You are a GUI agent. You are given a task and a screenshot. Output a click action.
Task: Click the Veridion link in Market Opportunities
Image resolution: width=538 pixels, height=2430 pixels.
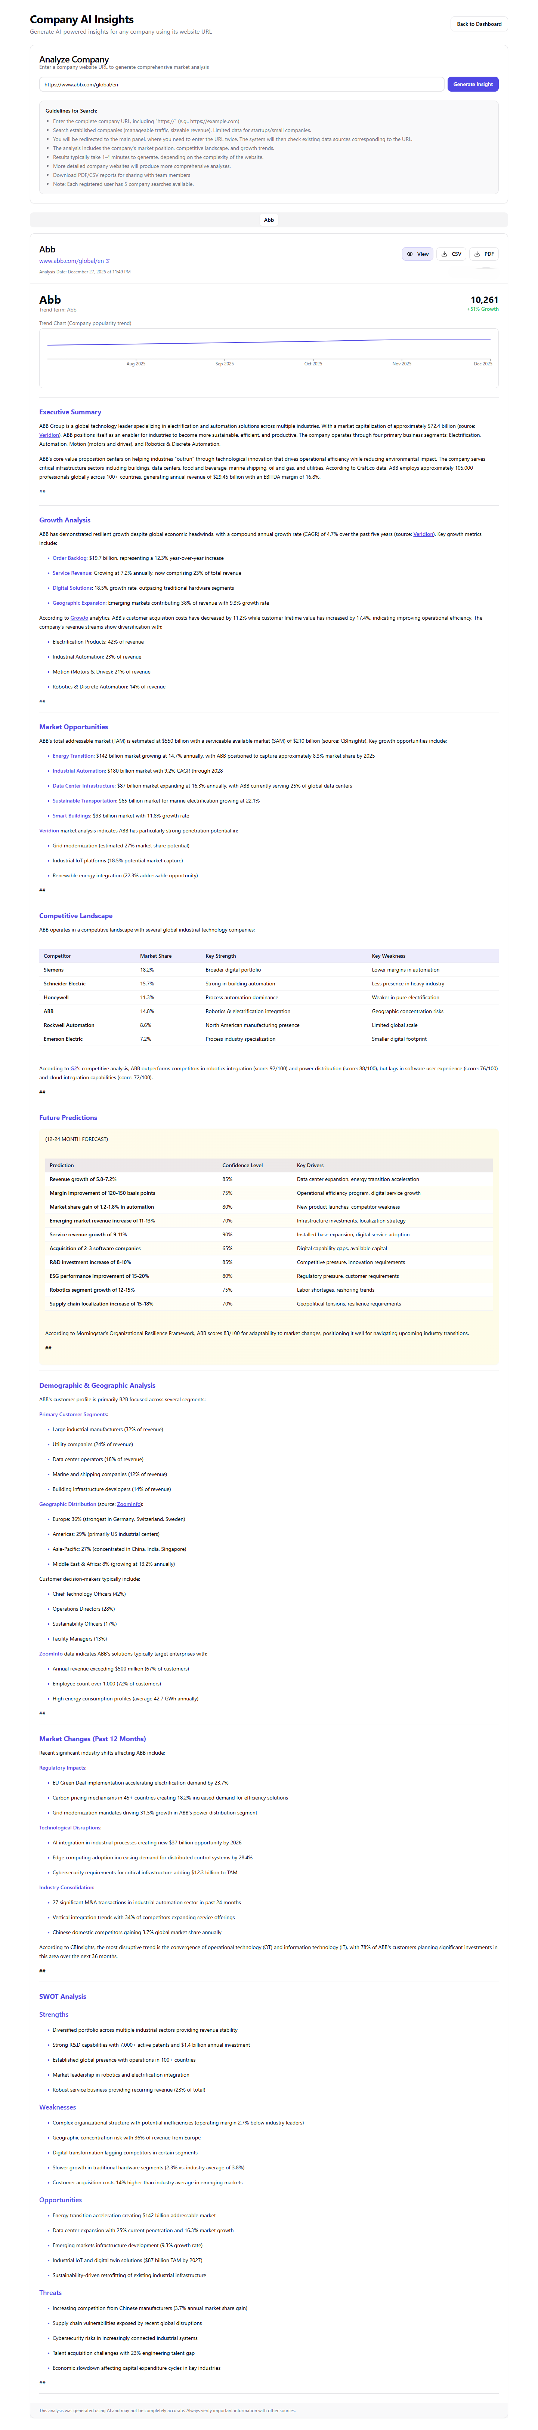click(49, 831)
